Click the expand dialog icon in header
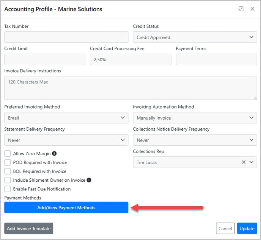The image size is (261, 240). (241, 9)
